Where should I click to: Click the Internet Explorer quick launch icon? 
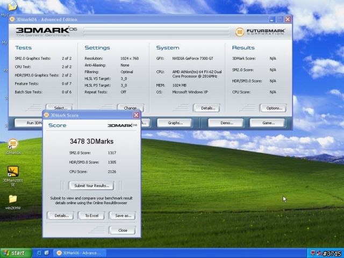tap(39, 253)
